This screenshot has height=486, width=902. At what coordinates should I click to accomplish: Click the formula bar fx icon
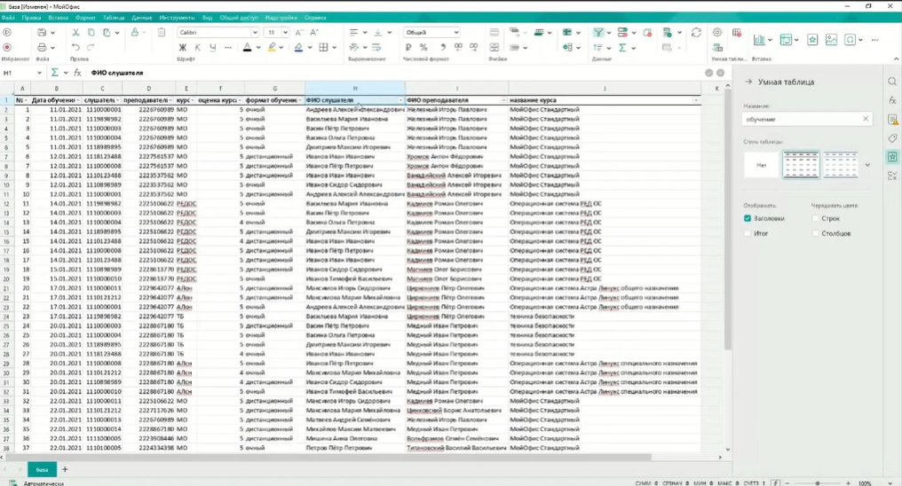click(77, 73)
